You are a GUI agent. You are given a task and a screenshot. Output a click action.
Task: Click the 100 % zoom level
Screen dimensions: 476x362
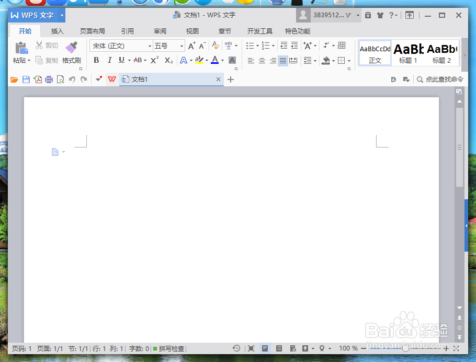point(348,348)
